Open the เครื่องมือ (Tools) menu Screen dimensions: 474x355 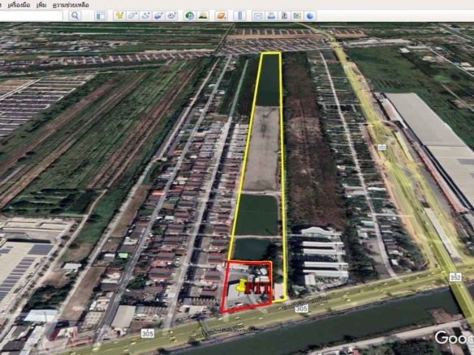pyautogui.click(x=19, y=5)
